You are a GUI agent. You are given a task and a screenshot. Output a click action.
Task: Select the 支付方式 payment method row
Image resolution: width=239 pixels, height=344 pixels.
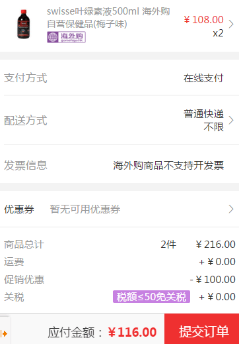119,78
